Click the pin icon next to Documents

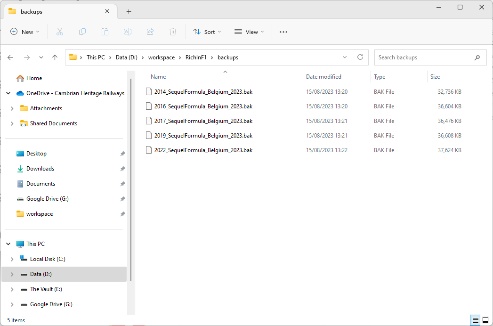(122, 184)
